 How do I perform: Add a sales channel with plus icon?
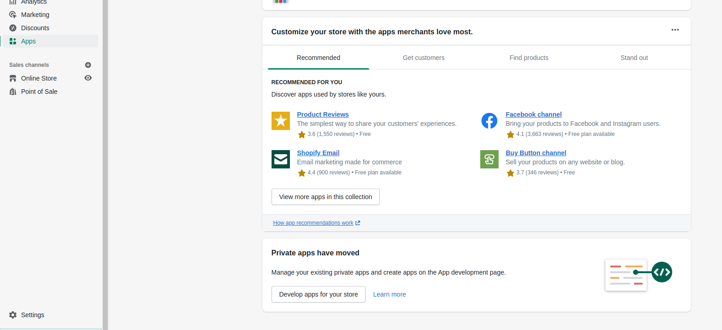88,65
